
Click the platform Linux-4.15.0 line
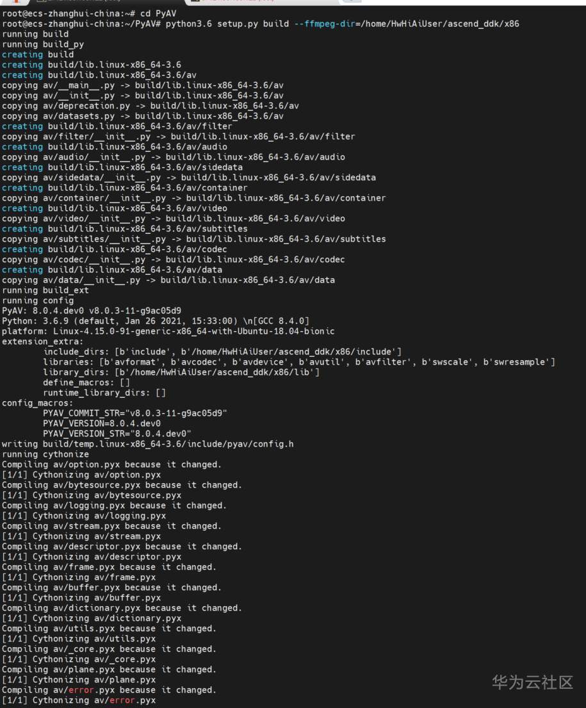tap(168, 331)
